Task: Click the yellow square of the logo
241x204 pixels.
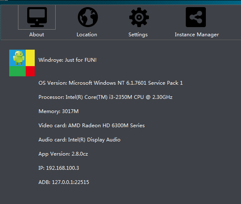Action: (x=30, y=58)
